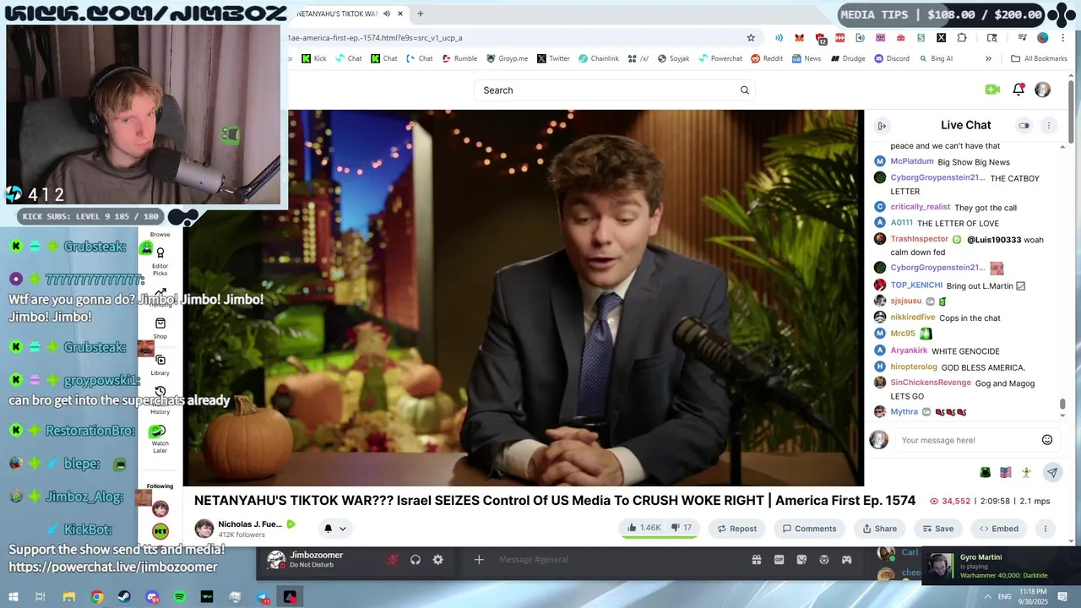This screenshot has width=1081, height=608.
Task: Open emoji picker in chat message box
Action: 1047,440
